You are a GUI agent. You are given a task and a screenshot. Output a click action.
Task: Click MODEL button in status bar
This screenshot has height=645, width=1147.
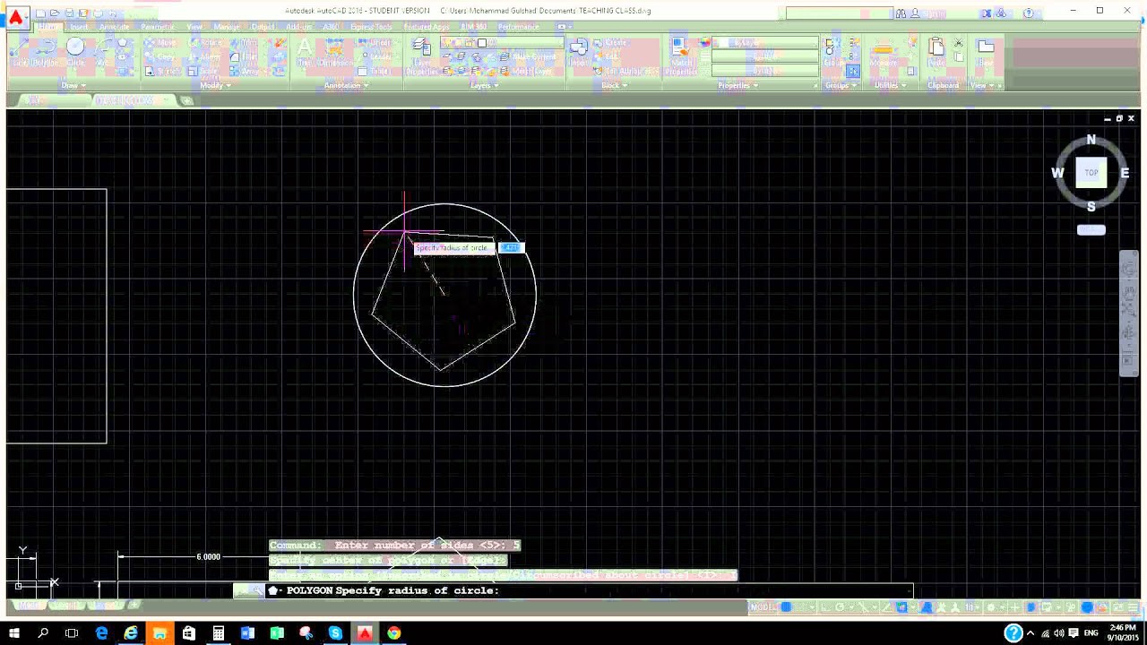763,607
